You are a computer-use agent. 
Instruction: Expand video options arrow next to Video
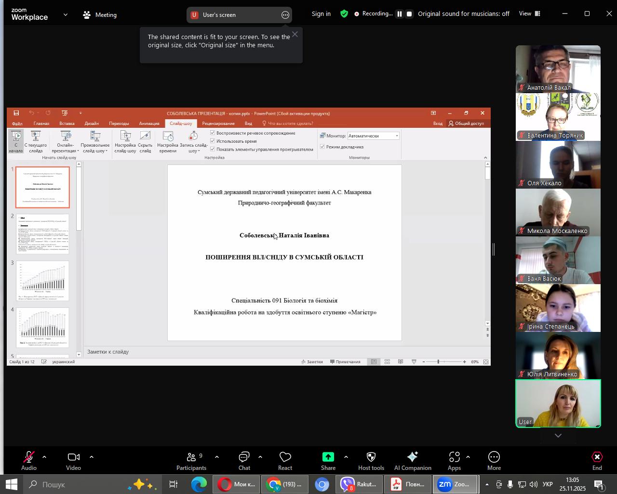(91, 457)
